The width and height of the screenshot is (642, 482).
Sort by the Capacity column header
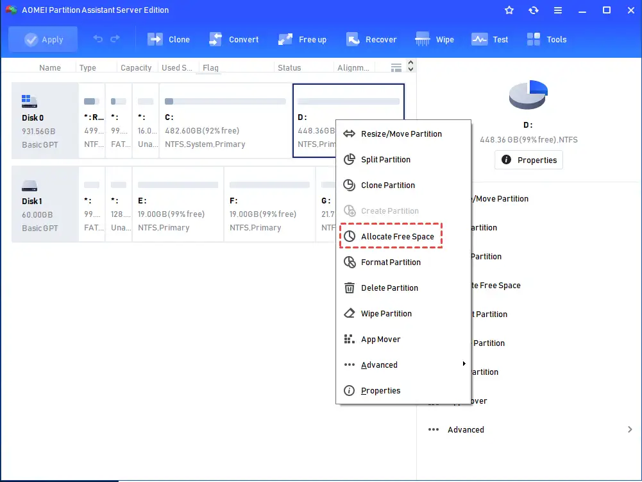[x=136, y=67]
